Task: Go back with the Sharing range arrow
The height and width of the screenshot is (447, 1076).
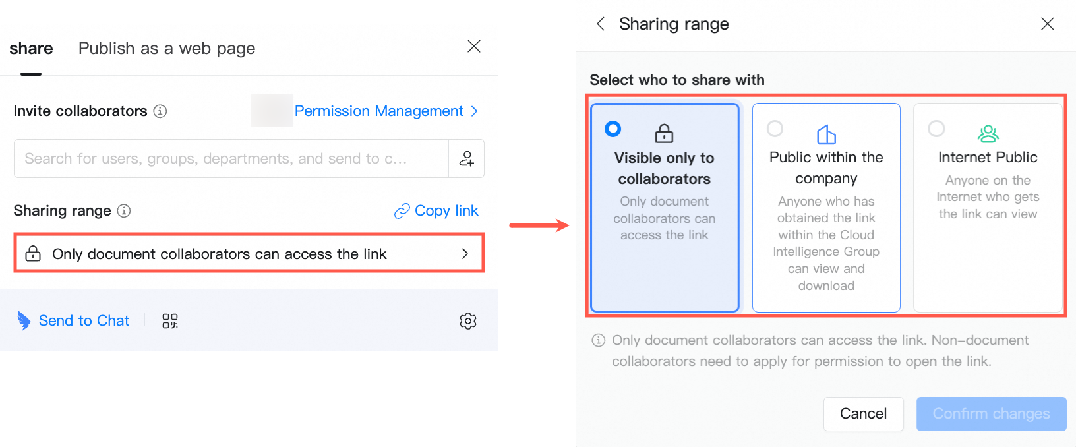Action: (601, 24)
